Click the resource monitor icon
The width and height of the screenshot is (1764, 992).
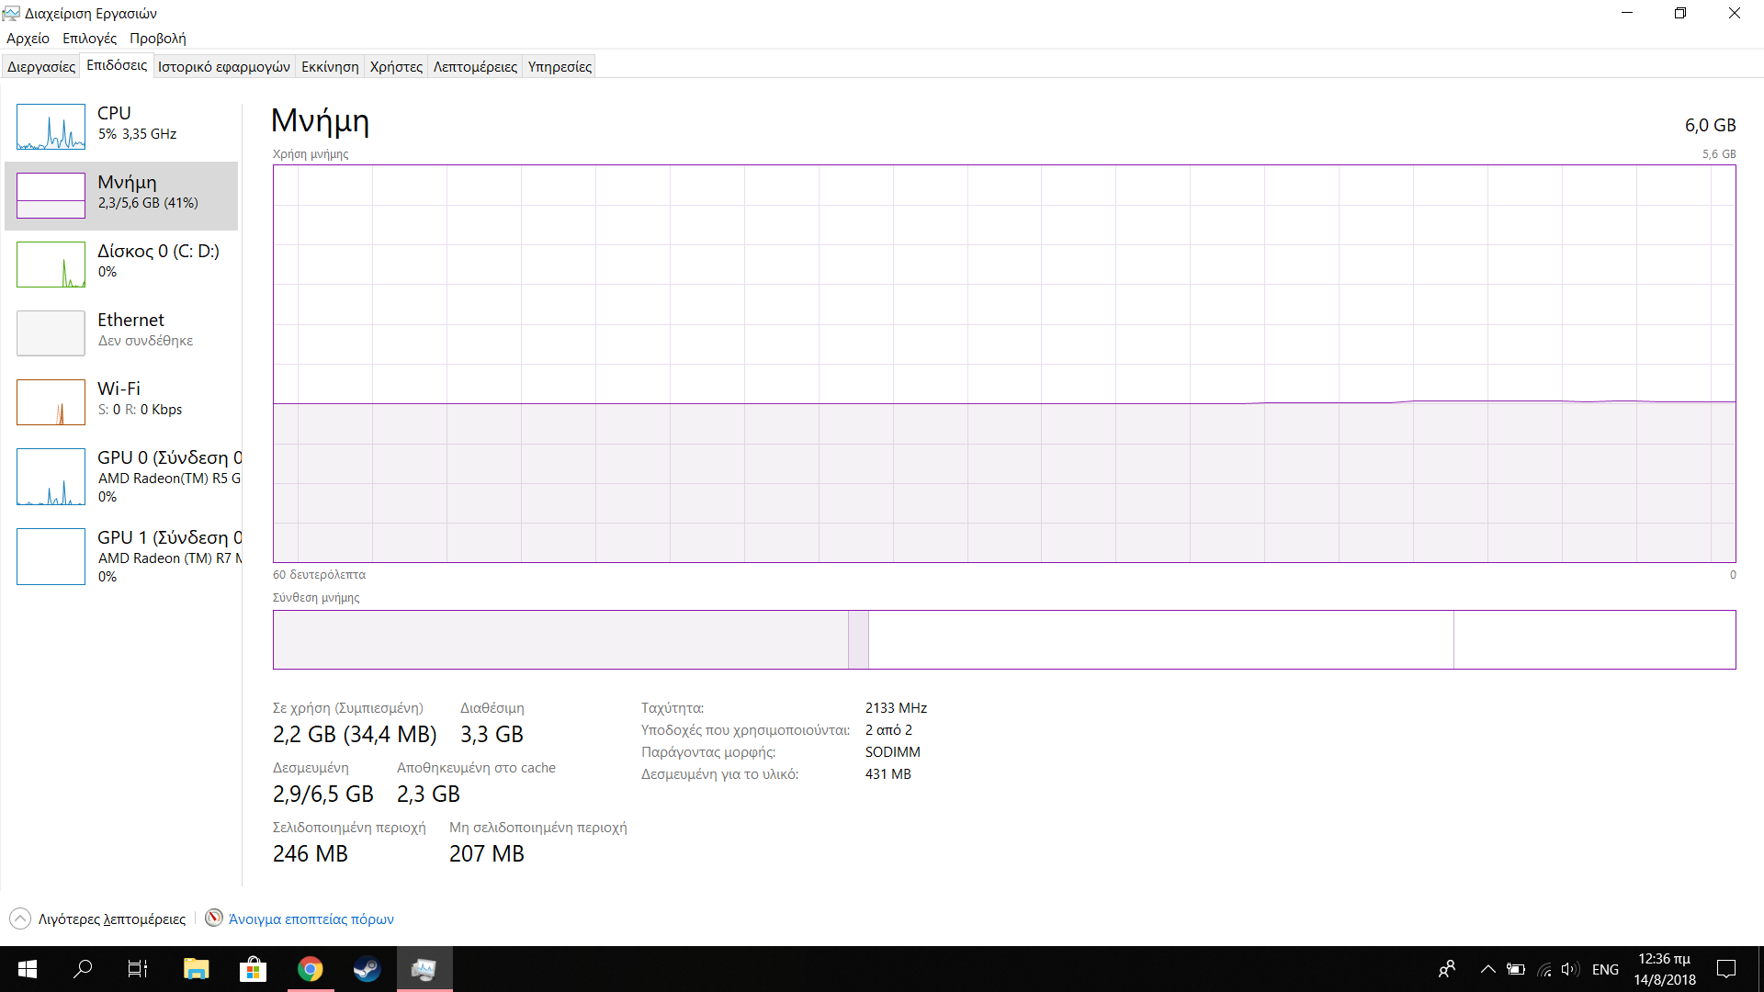pos(214,919)
